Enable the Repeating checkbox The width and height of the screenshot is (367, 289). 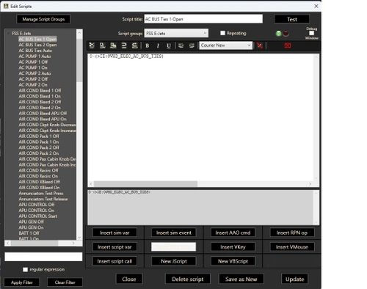click(222, 33)
